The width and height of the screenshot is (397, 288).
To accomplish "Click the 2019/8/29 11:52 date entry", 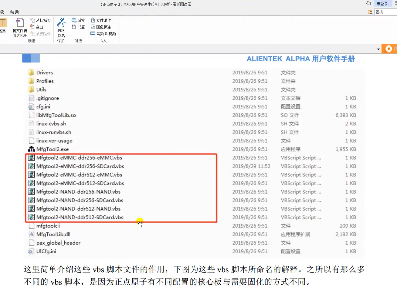I will click(251, 166).
